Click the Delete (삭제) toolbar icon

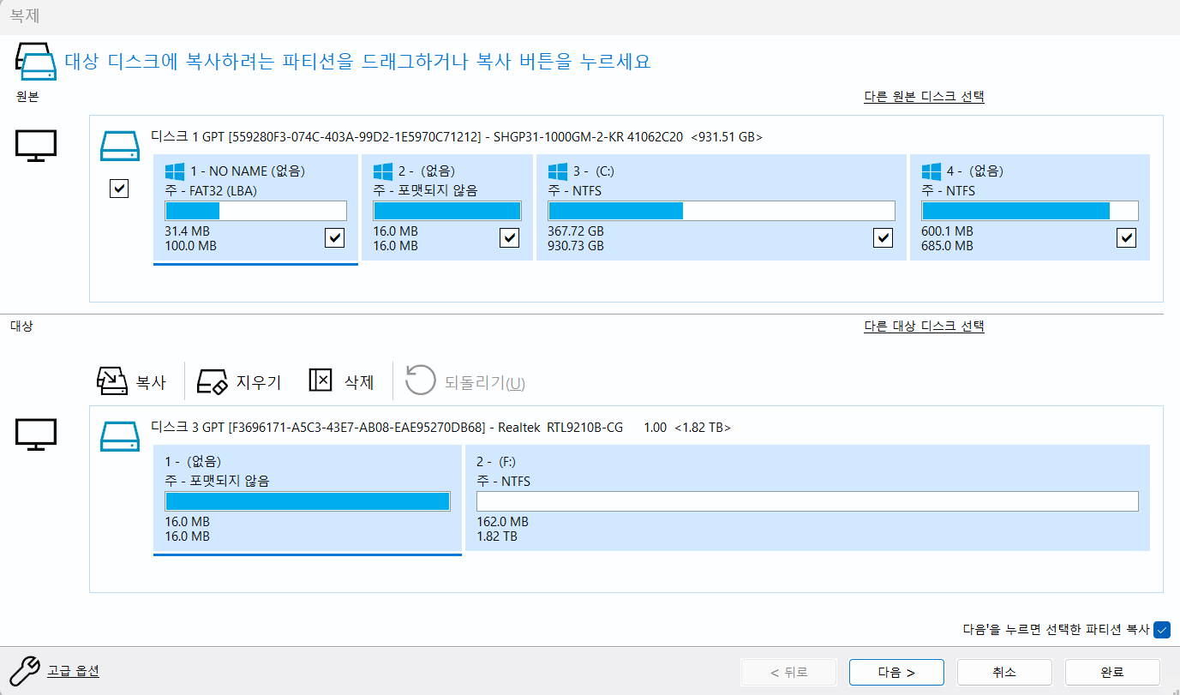pos(320,380)
